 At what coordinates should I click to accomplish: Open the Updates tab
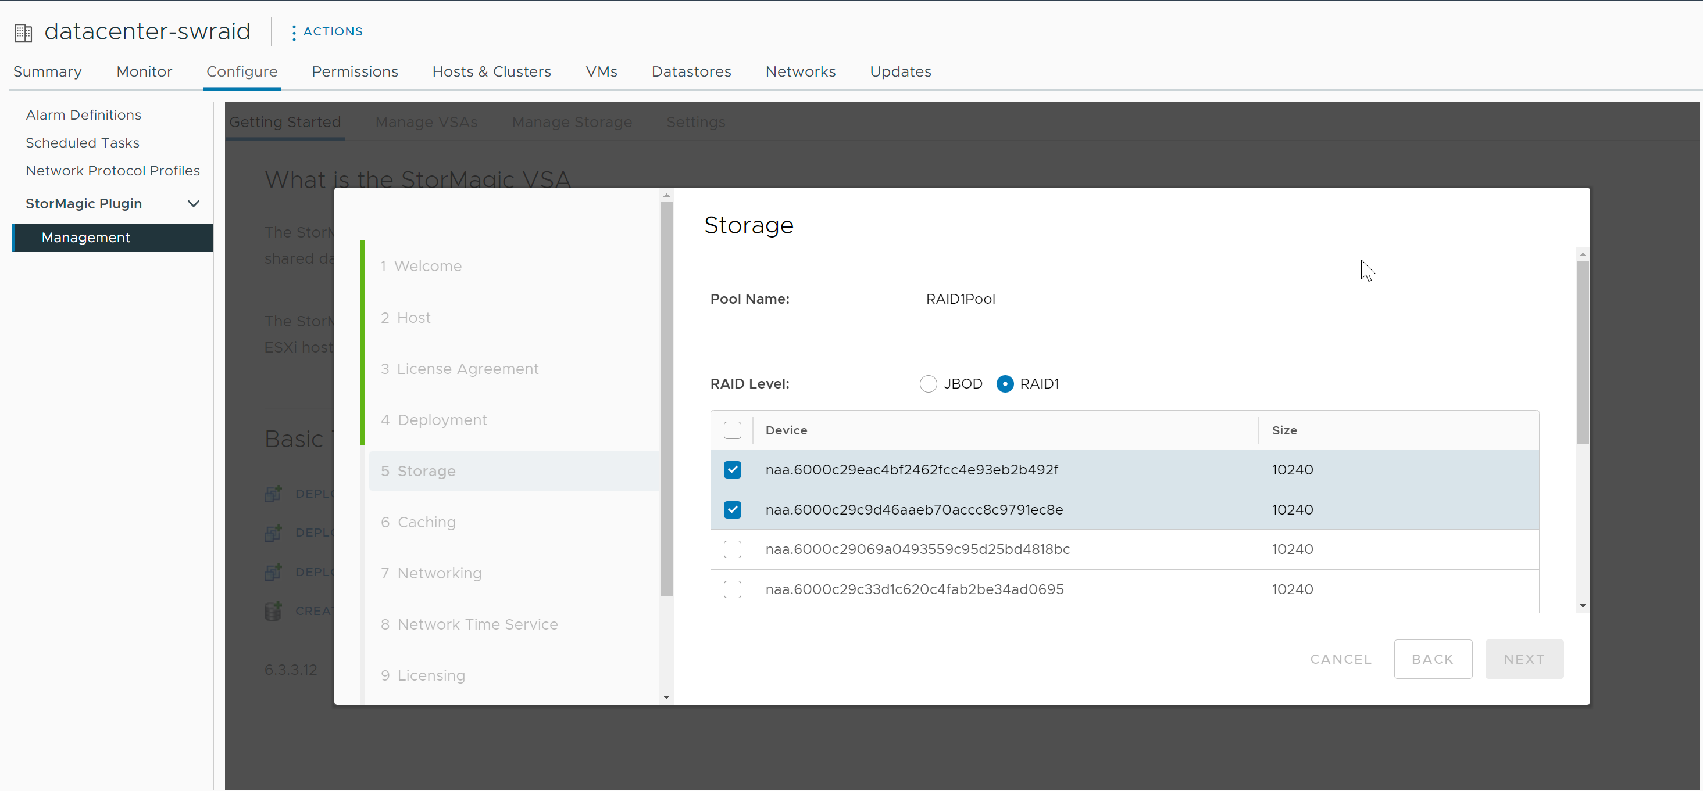(x=901, y=71)
